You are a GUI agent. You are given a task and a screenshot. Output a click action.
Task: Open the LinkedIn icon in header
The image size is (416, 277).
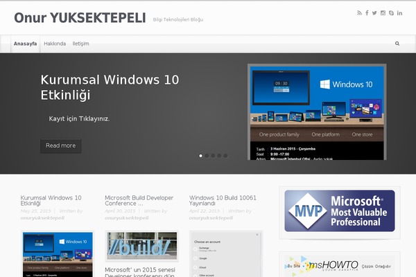click(399, 12)
